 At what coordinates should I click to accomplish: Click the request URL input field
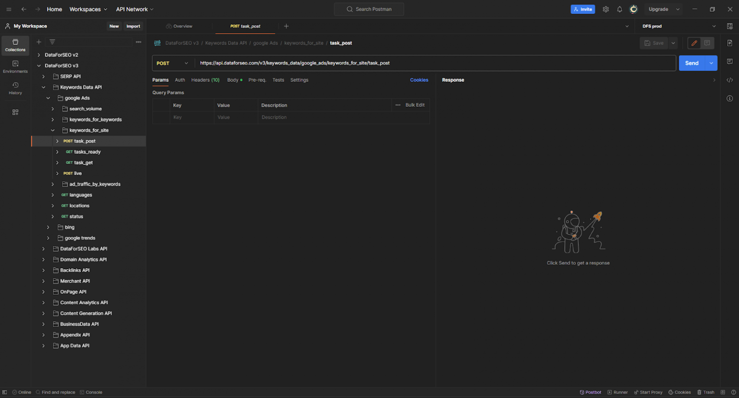click(435, 63)
